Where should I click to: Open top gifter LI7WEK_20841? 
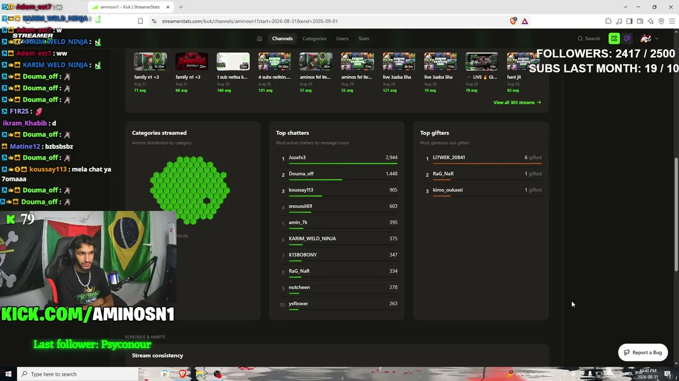[x=449, y=157]
